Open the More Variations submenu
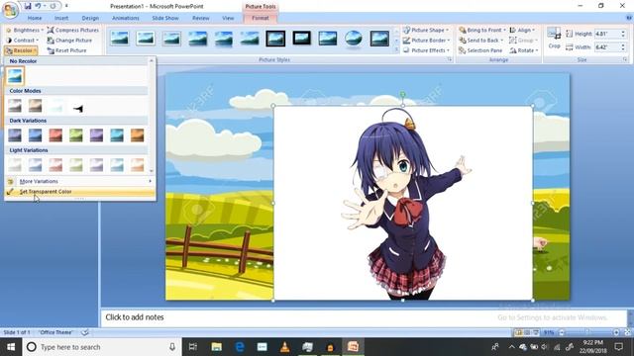This screenshot has height=356, width=634. coord(79,181)
